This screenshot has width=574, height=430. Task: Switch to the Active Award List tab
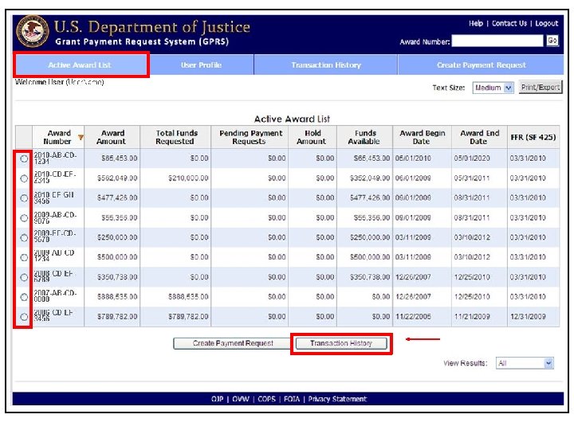tap(80, 65)
